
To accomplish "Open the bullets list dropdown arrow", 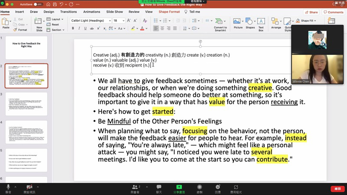I will click(x=160, y=20).
